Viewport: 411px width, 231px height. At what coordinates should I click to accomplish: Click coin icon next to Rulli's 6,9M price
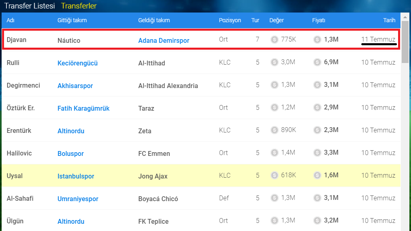pyautogui.click(x=317, y=62)
